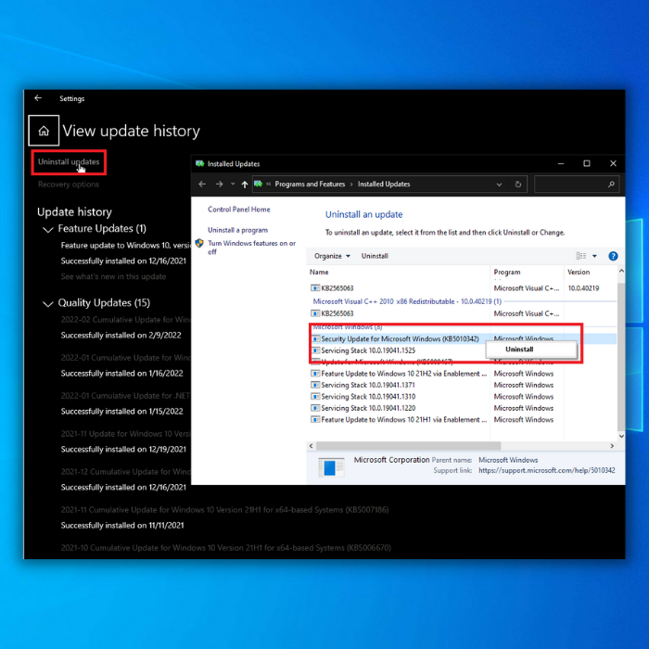Open 2021-10 Cumulative Update KB5006670 link
Screen dimensions: 649x649
coord(226,548)
